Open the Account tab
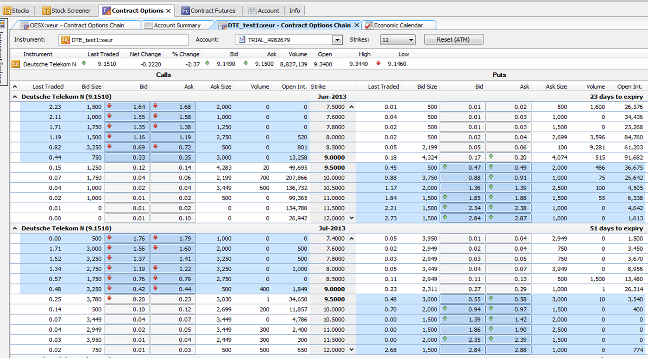 click(264, 10)
